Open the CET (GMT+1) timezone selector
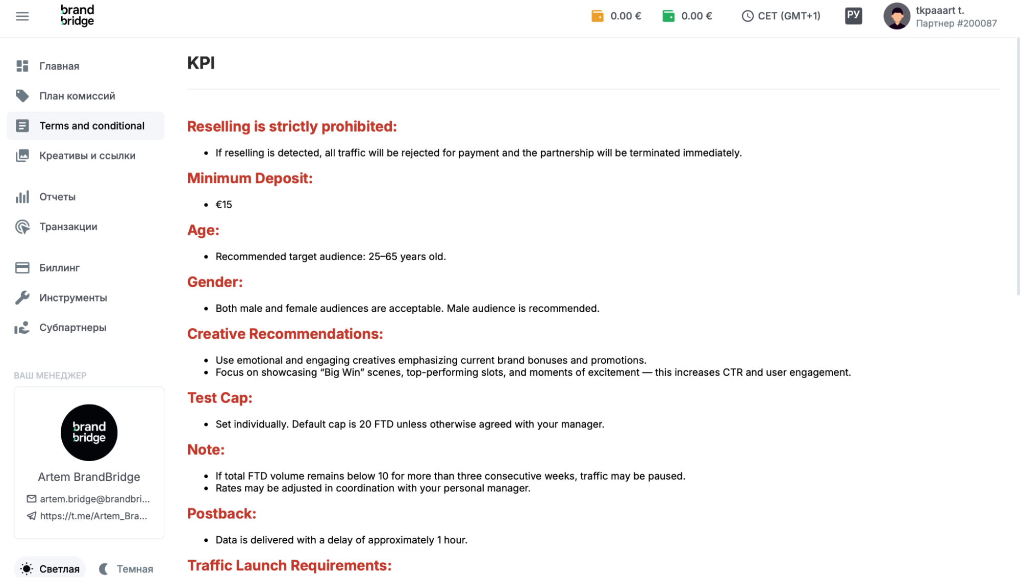 pos(781,16)
